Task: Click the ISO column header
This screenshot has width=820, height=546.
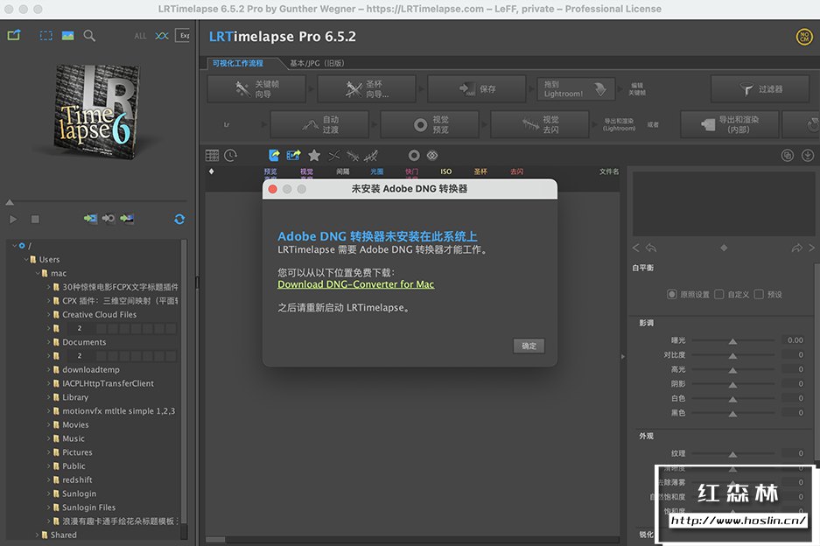Action: (x=446, y=171)
